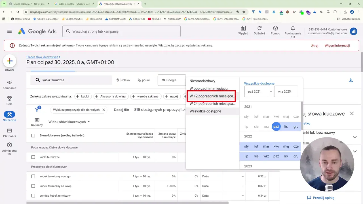
Task: Click the Utwórz plus button
Action: (x=10, y=61)
